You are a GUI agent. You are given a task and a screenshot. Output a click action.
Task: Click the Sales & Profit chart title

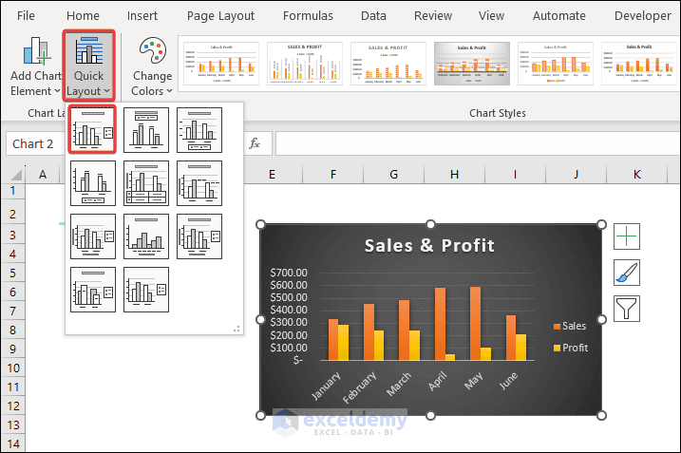(x=429, y=246)
